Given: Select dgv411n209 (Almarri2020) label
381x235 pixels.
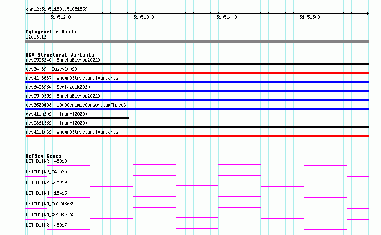Looking at the screenshot, I should (57, 114).
